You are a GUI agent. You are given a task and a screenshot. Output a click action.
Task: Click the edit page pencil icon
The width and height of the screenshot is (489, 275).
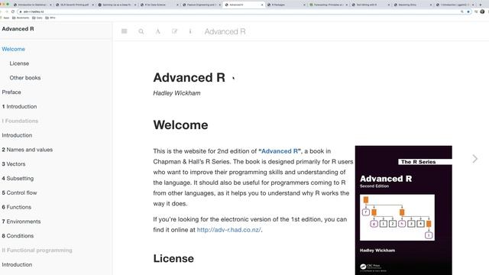174,31
